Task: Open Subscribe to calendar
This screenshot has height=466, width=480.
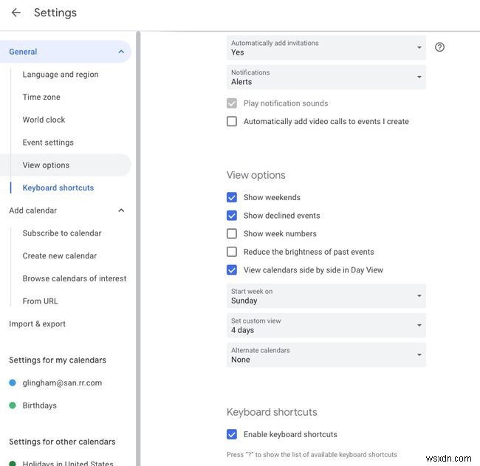Action: [62, 233]
